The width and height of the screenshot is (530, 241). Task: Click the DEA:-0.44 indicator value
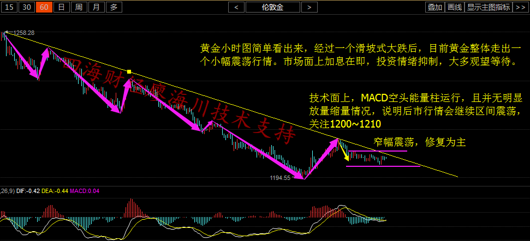[55, 191]
